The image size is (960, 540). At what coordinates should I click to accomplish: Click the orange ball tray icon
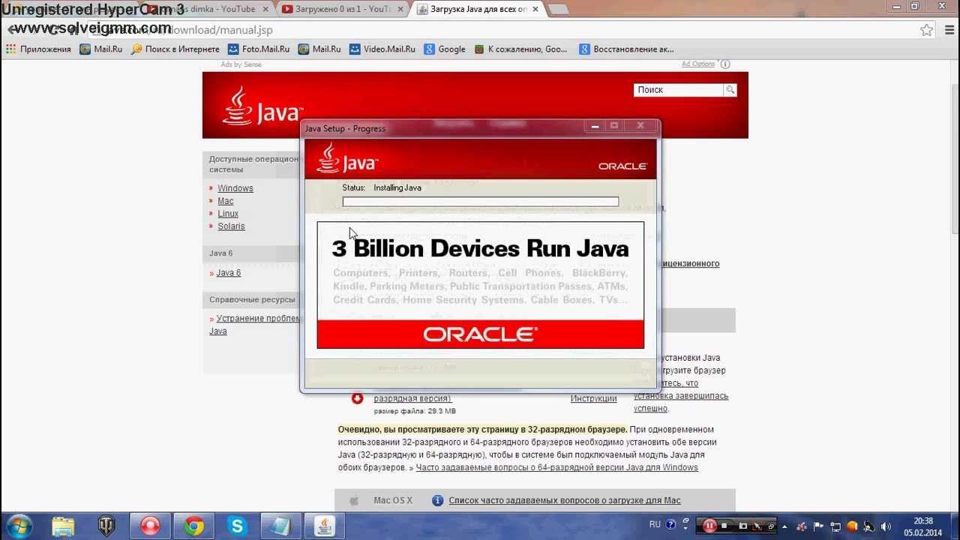[x=852, y=526]
